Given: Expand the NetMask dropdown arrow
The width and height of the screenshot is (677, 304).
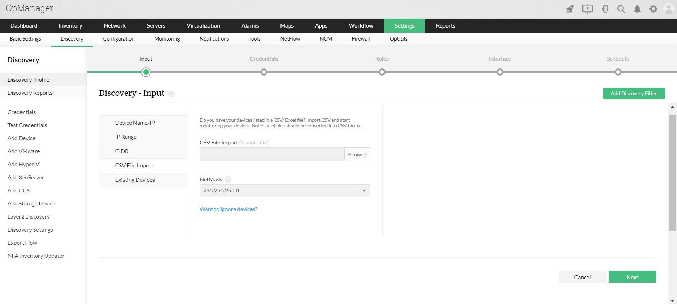Looking at the screenshot, I should point(364,191).
